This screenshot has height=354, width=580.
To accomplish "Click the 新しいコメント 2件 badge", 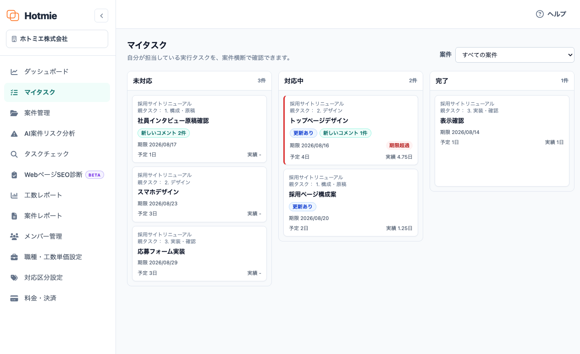I will coord(164,133).
